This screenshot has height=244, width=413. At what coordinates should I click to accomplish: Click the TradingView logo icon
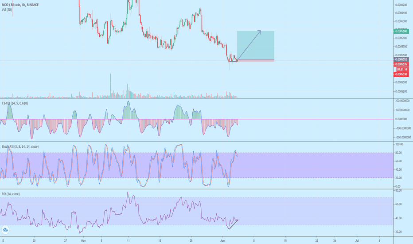tap(5, 230)
